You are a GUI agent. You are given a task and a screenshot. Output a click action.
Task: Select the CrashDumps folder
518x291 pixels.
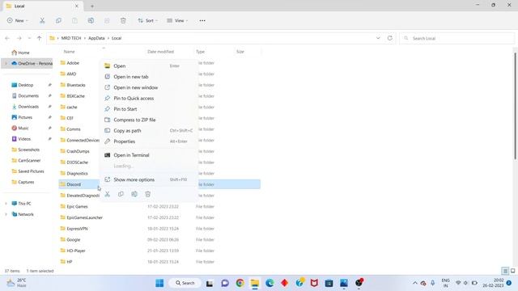[x=75, y=151]
